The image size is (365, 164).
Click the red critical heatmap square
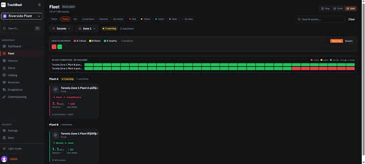tap(54, 47)
